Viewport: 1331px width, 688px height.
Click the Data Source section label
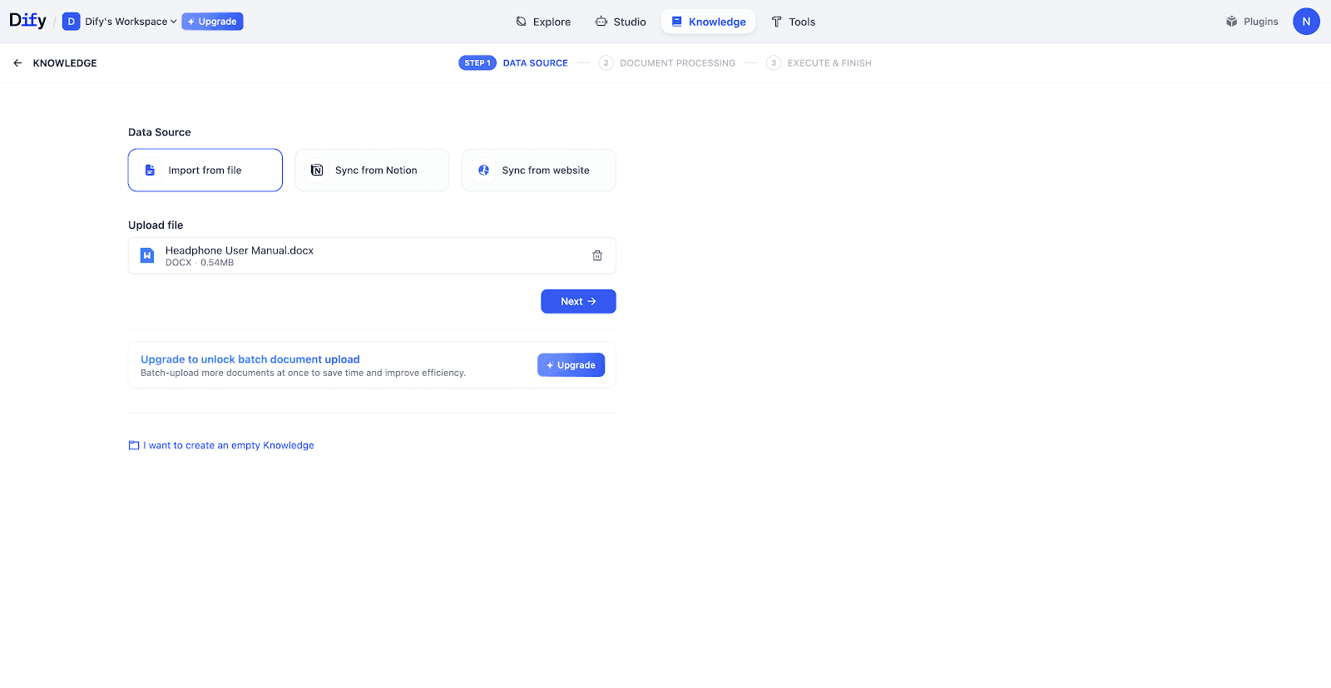point(160,132)
